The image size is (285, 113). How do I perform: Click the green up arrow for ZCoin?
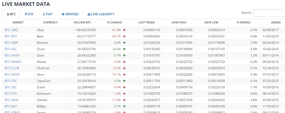[124, 49]
